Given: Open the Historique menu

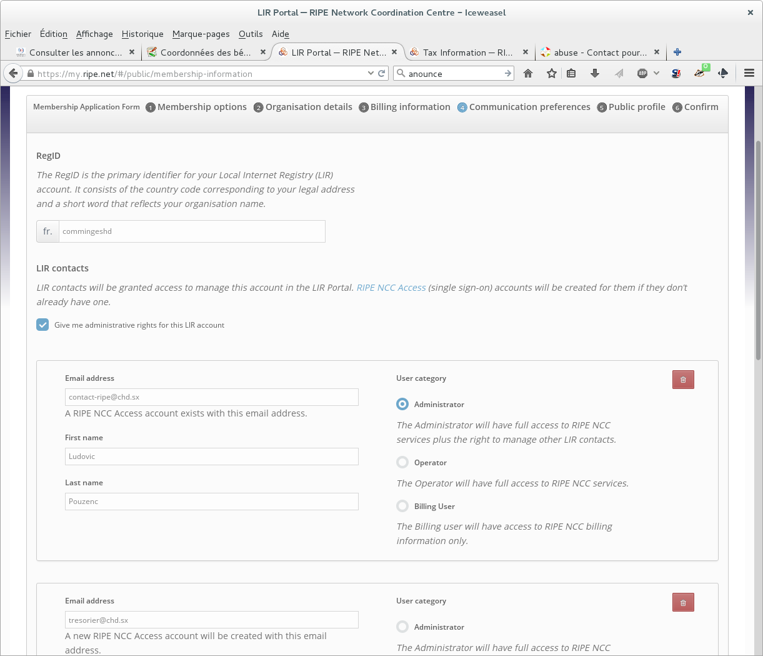Looking at the screenshot, I should point(142,34).
